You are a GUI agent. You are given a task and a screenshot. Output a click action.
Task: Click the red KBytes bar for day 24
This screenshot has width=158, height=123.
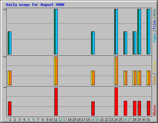click(x=116, y=101)
